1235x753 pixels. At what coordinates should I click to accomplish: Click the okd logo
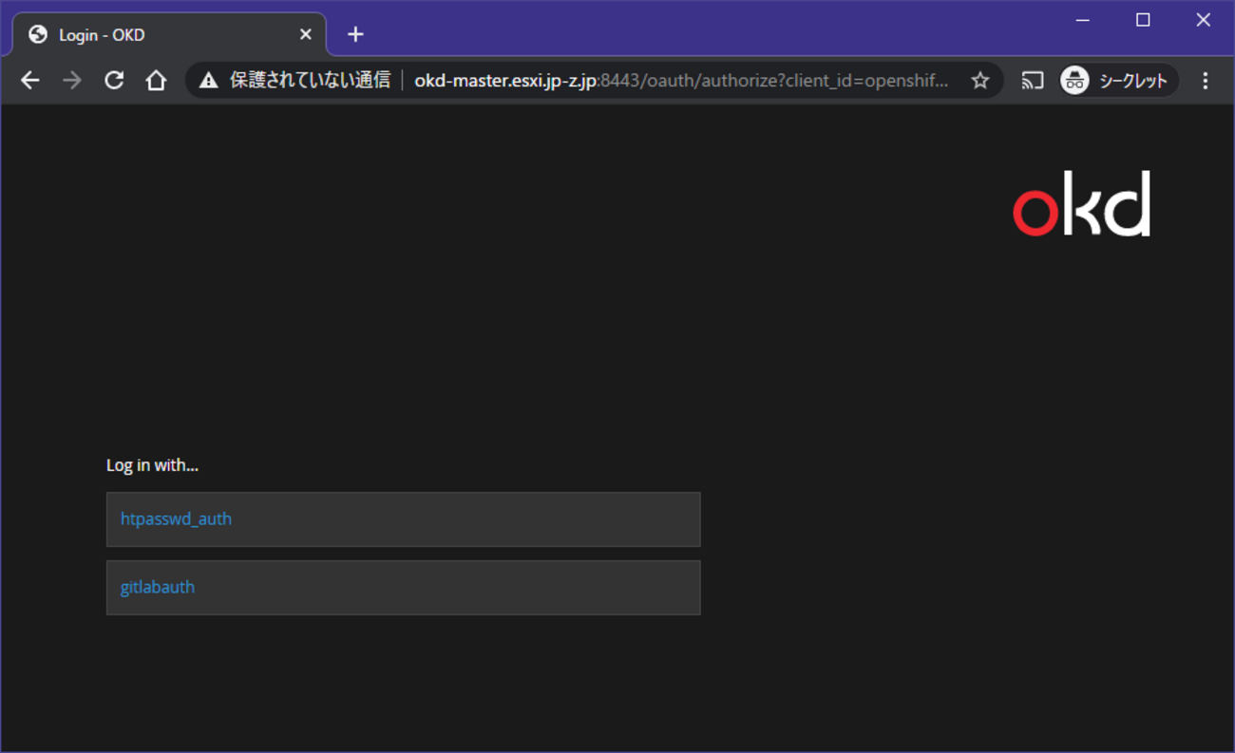(x=1082, y=204)
